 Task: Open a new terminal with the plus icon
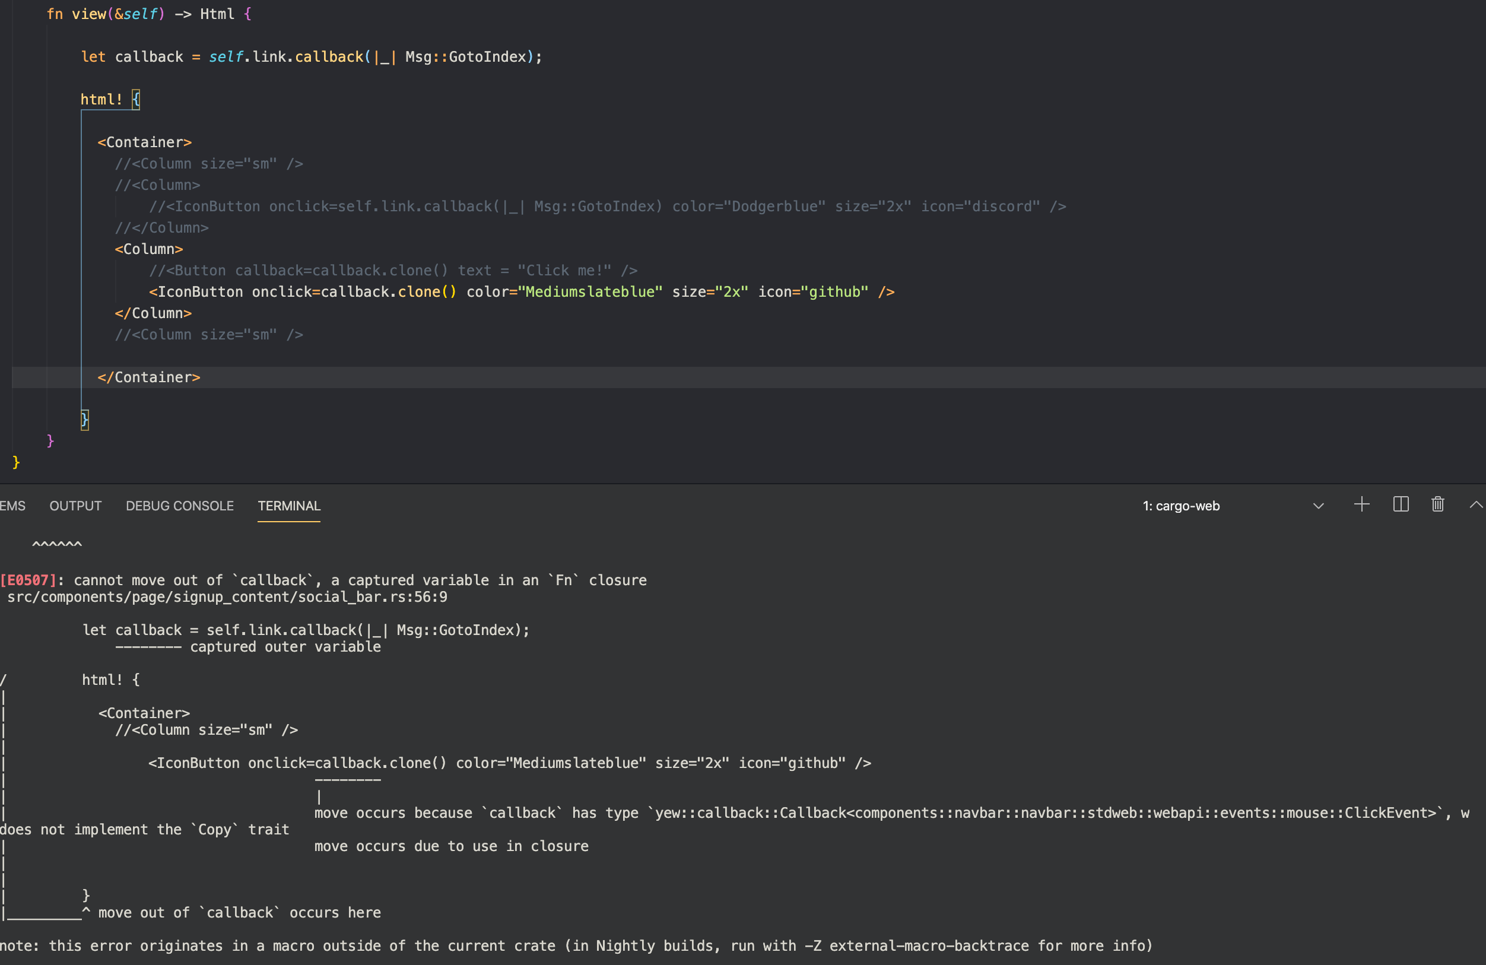pyautogui.click(x=1361, y=504)
